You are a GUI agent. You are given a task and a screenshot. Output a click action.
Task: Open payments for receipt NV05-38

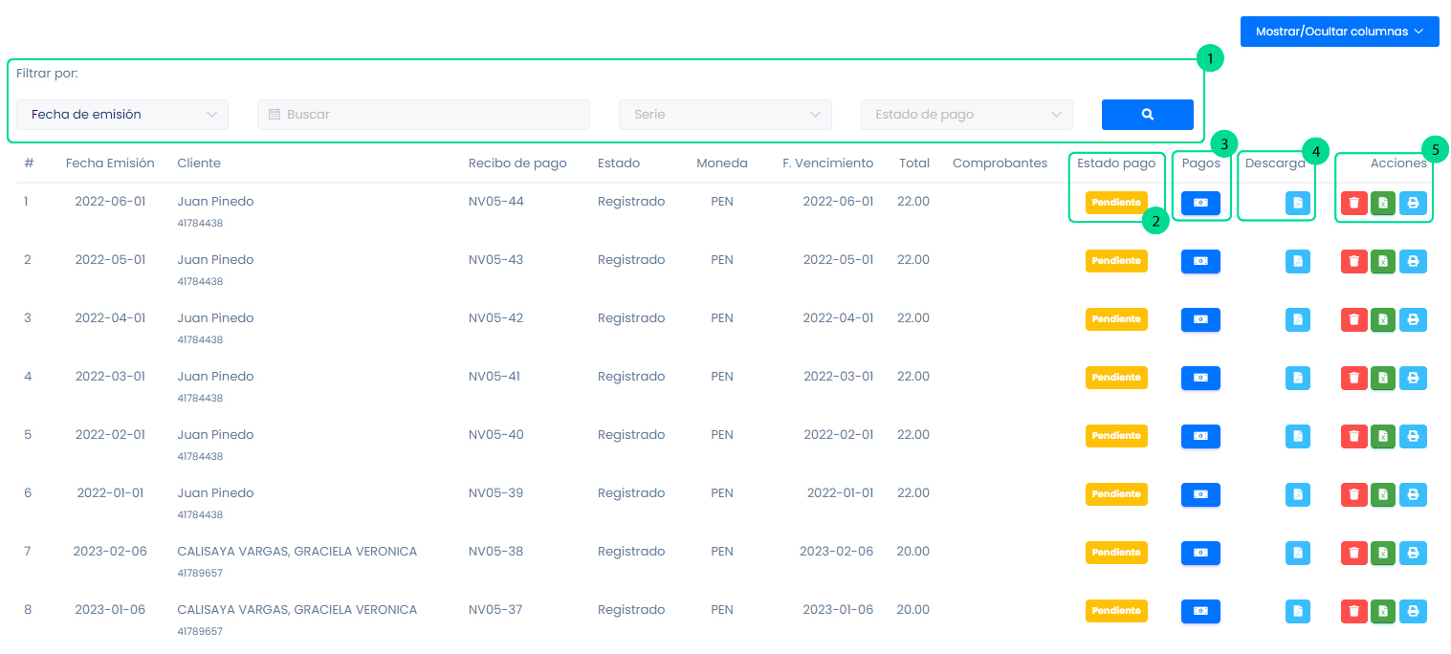tap(1200, 553)
